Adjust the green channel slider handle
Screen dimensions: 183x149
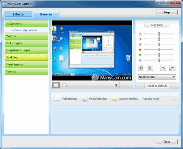(x=159, y=55)
